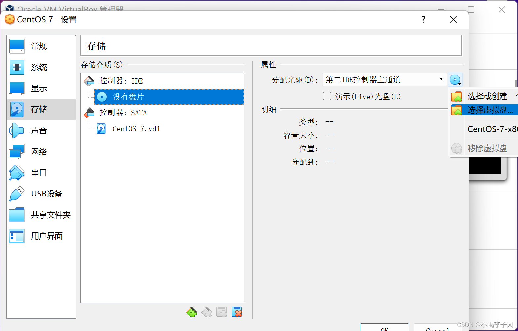Open the 声音 settings category
The image size is (518, 331).
41,131
